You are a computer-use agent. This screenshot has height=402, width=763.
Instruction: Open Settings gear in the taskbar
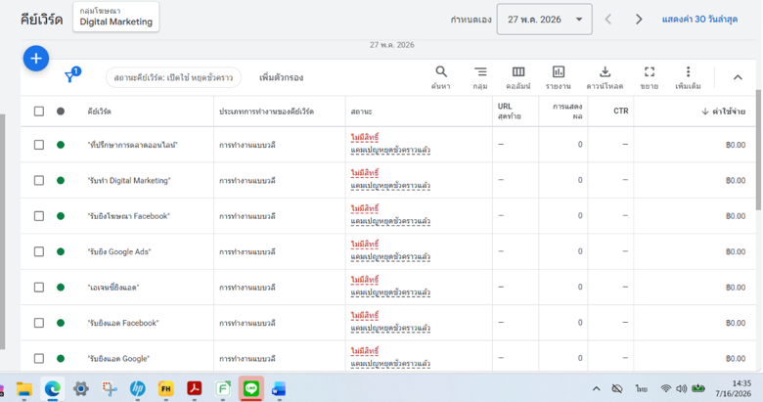point(81,389)
